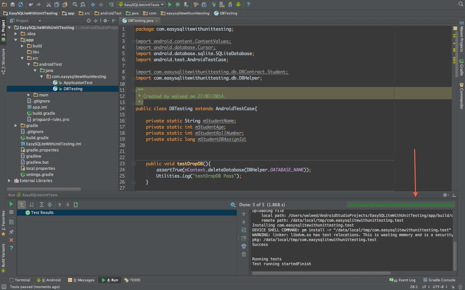This screenshot has width=465, height=290.
Task: Select ApplicationTest in the project tree
Action: coord(78,83)
